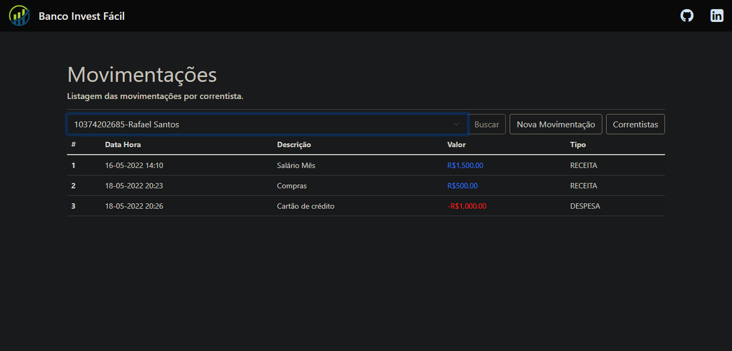
Task: Click the Descrição column header
Action: point(294,144)
